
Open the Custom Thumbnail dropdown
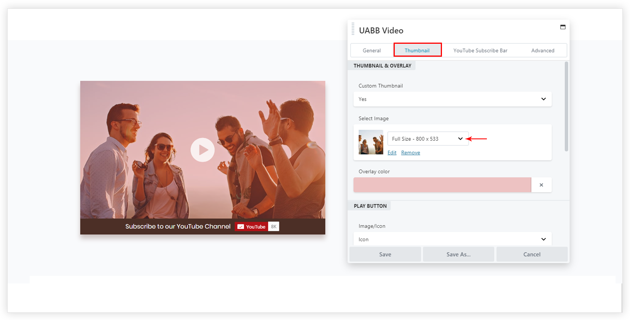click(x=452, y=99)
